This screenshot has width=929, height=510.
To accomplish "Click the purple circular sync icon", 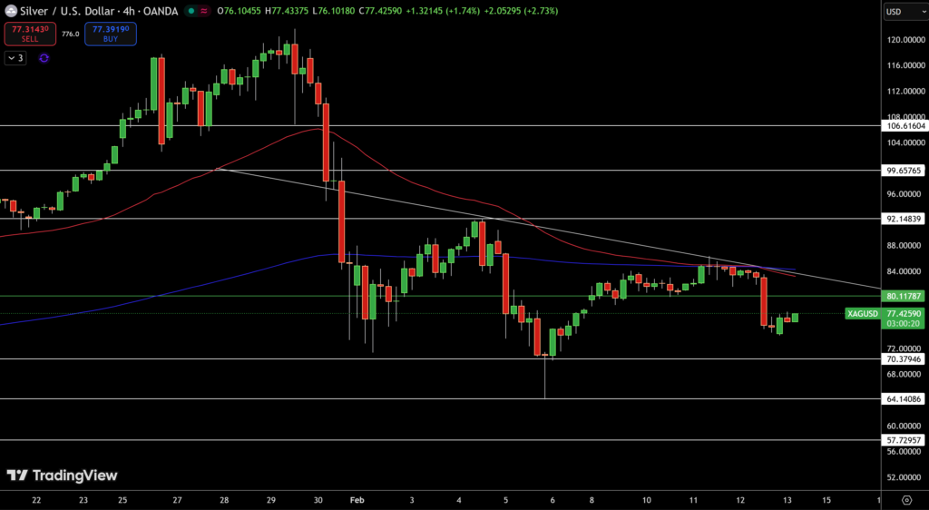I will (x=44, y=58).
